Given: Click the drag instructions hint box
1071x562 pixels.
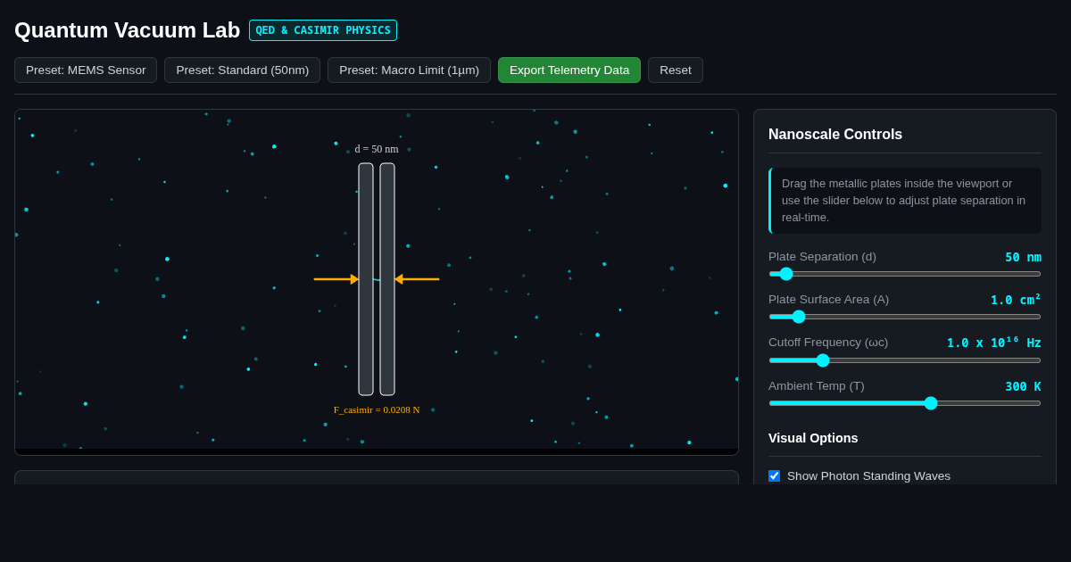Looking at the screenshot, I should pyautogui.click(x=905, y=201).
